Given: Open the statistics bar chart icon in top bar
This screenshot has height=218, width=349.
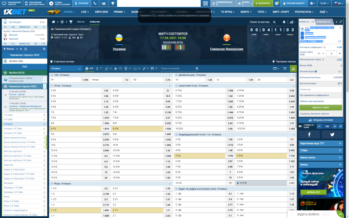Looking at the screenshot, I should pos(104,3).
